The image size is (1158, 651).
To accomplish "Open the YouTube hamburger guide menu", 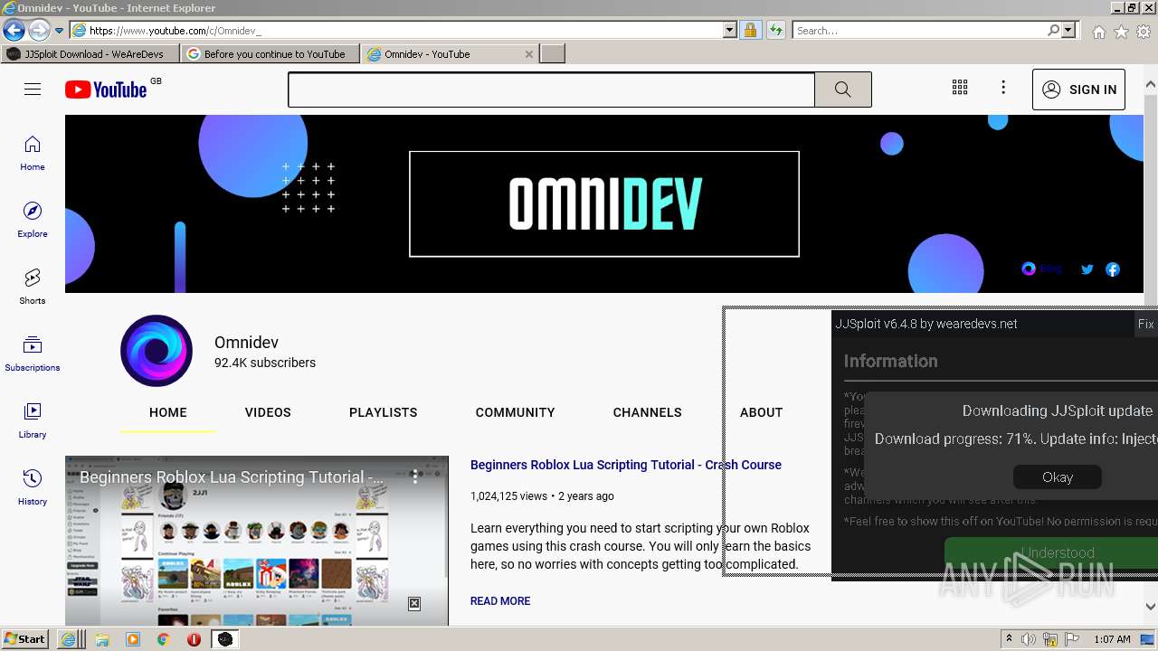I will 33,89.
